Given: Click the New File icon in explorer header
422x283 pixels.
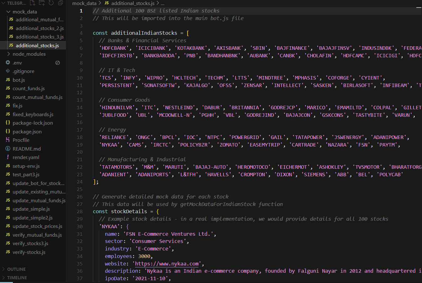Looking at the screenshot, I should tap(32, 3).
